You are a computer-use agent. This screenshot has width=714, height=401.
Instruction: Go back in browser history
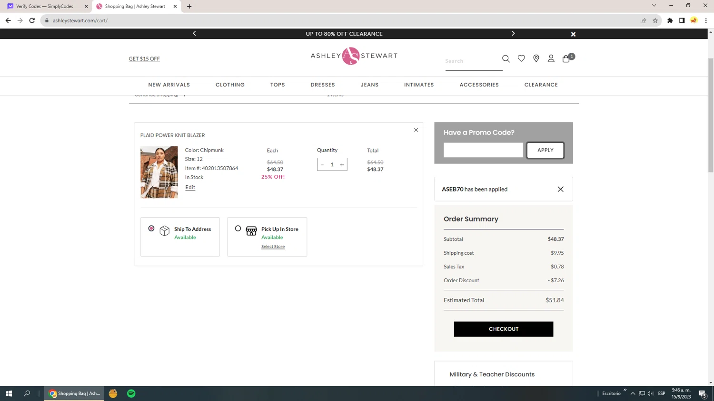(x=8, y=20)
